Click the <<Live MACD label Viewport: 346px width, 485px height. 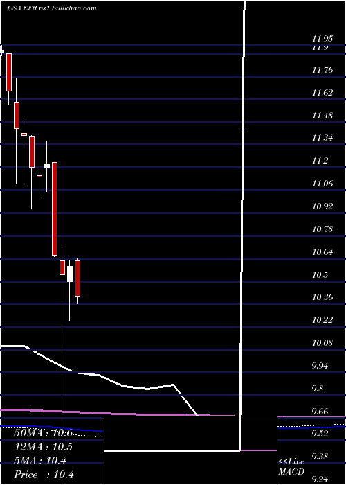291,466
